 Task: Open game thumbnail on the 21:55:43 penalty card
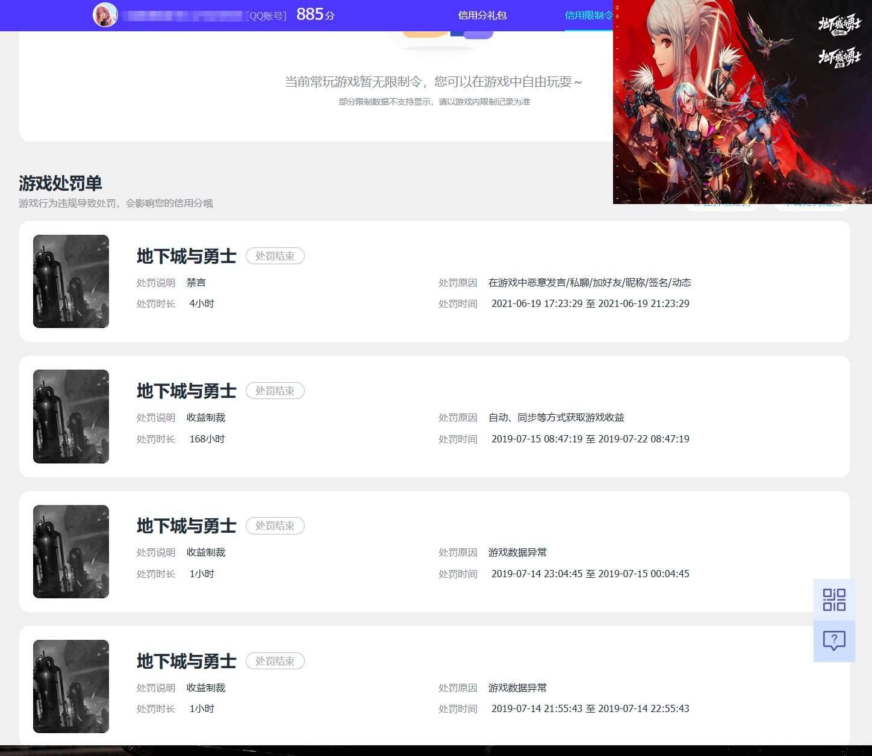71,686
